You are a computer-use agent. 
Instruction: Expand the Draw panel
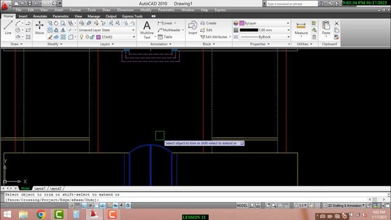(16, 44)
